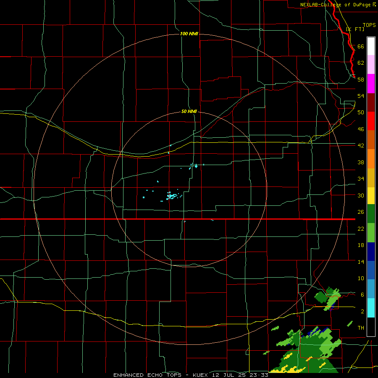Viewport: 378px width, 378px height.
Task: Click the K FT units label
Action: [355, 29]
